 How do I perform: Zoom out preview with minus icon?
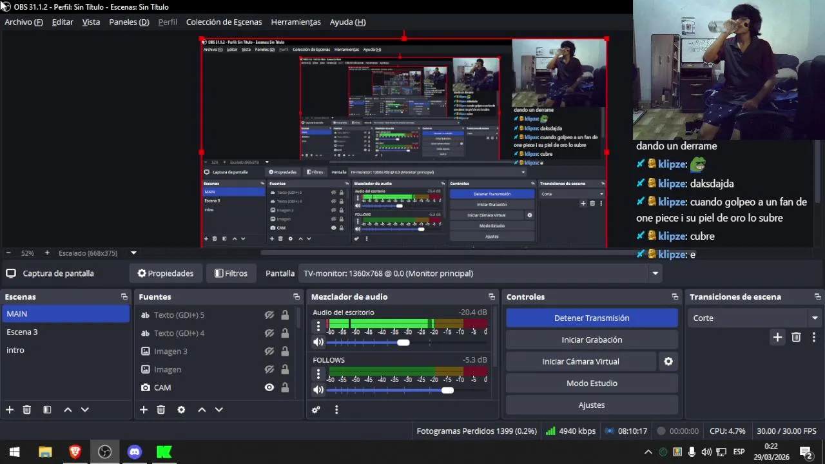(x=8, y=253)
